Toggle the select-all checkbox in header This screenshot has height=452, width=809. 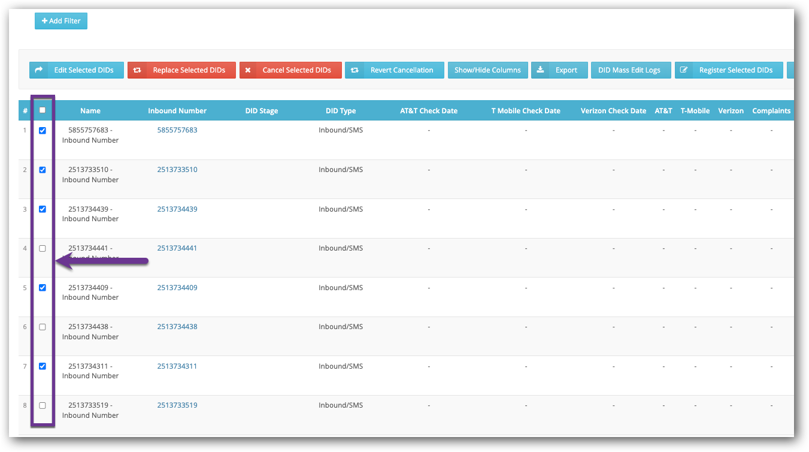pyautogui.click(x=43, y=110)
